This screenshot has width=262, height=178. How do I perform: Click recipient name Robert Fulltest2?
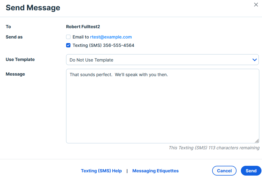(83, 27)
